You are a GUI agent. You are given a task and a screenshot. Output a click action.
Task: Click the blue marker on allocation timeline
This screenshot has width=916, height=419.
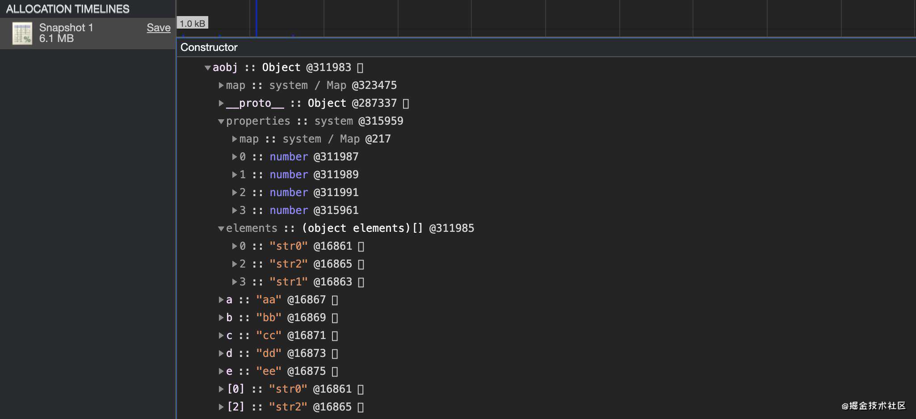point(256,18)
